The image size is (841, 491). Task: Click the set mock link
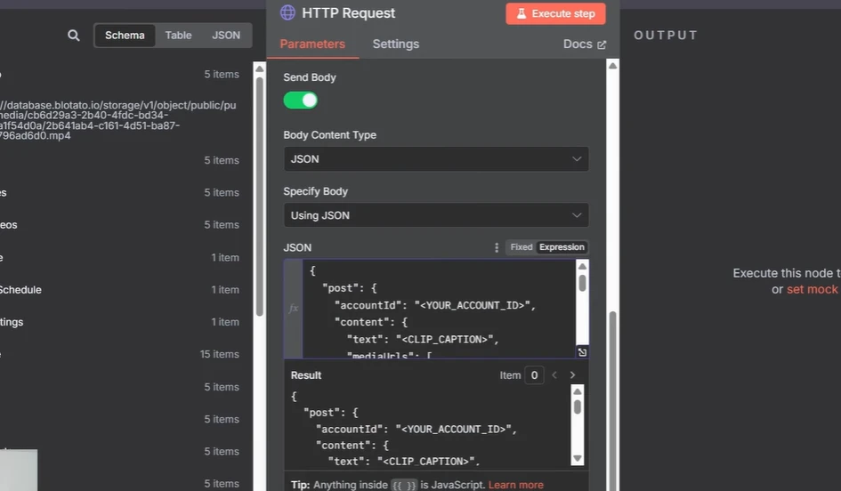click(812, 289)
